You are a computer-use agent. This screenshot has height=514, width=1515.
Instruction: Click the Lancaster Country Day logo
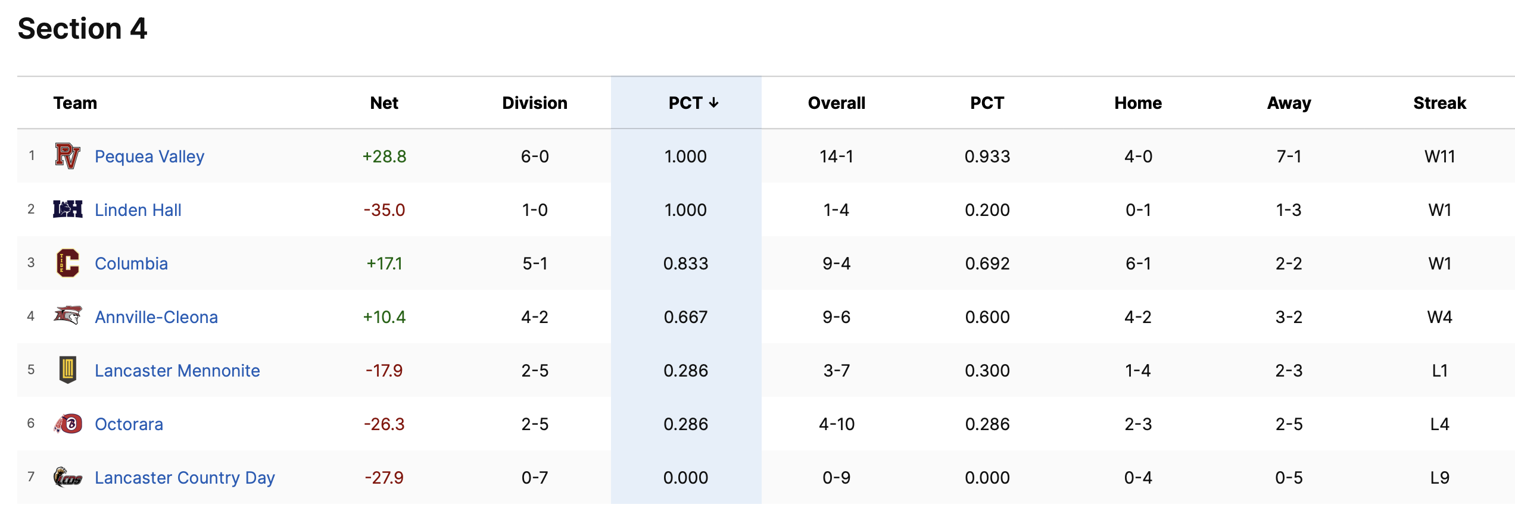68,477
